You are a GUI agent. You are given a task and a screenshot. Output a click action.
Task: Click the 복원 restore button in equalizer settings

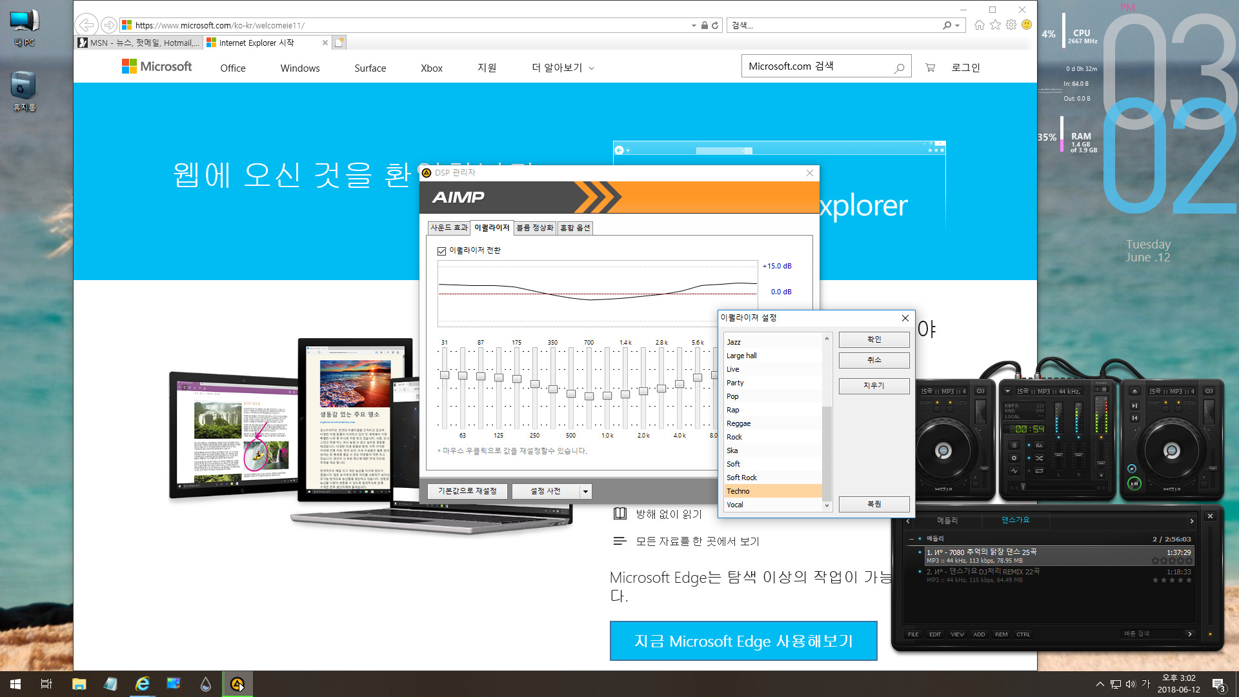point(874,504)
